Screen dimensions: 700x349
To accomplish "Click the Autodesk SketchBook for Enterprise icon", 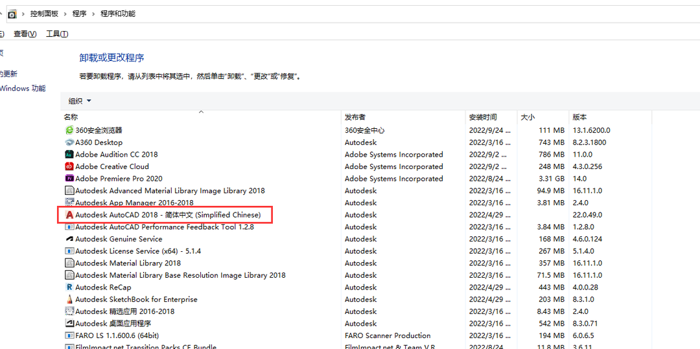I will [x=69, y=299].
